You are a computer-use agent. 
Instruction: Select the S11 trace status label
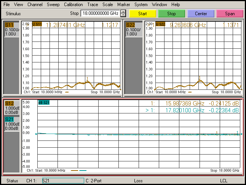pyautogui.click(x=9, y=25)
